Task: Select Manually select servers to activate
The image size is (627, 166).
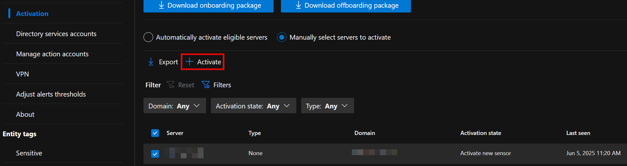Action: pos(282,37)
